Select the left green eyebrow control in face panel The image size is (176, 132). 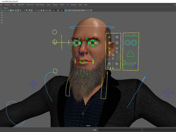128,36
